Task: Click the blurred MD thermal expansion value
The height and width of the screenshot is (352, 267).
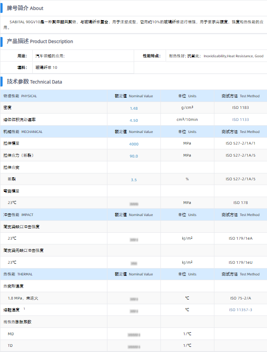Action: tap(134, 334)
